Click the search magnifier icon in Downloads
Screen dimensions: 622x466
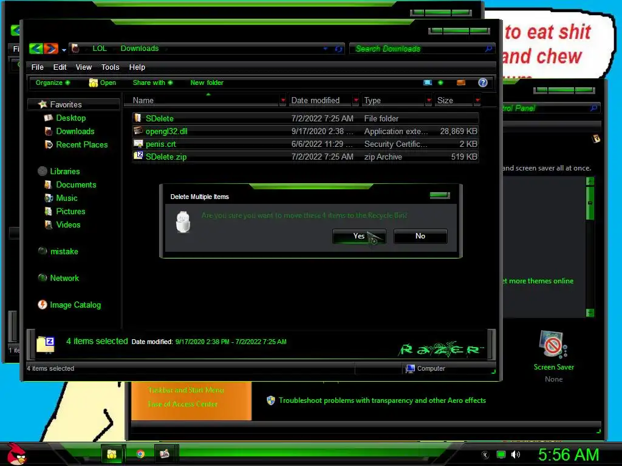(489, 49)
